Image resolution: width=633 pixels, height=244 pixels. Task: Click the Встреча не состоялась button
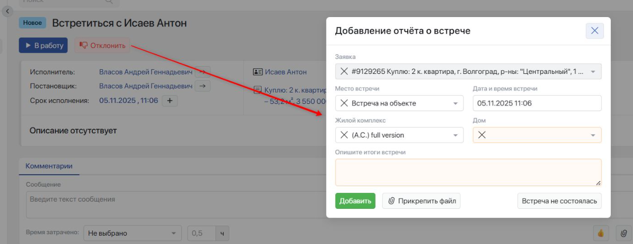point(559,201)
